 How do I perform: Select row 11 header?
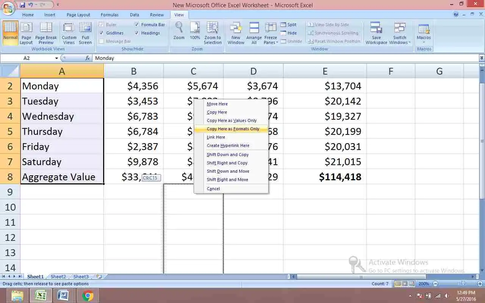[x=10, y=222]
